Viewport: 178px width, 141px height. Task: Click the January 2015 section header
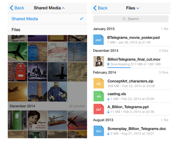[104, 29]
